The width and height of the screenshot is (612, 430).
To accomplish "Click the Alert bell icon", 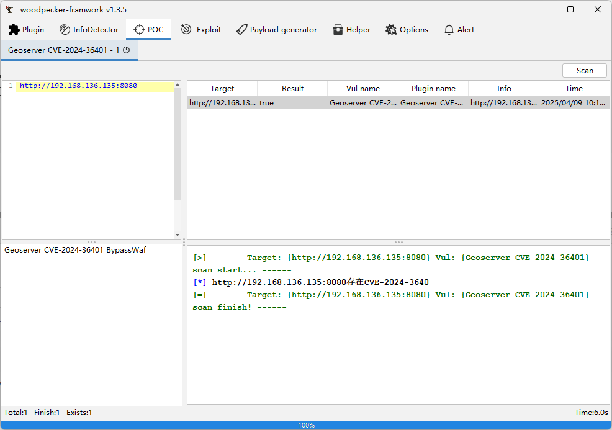I will 449,30.
